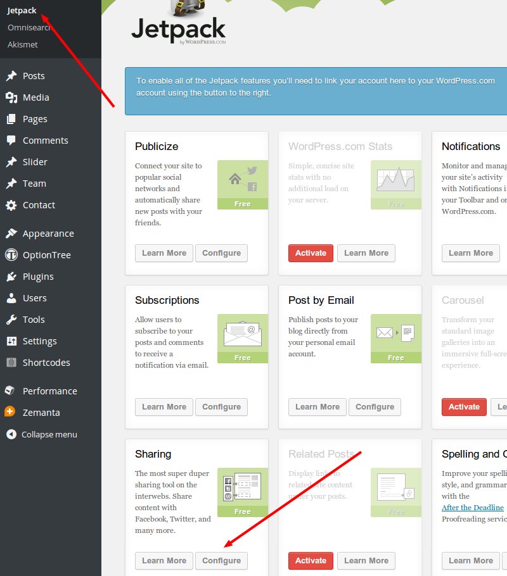Click the Plugins plug icon
Screen dimensions: 507x576
[11, 277]
